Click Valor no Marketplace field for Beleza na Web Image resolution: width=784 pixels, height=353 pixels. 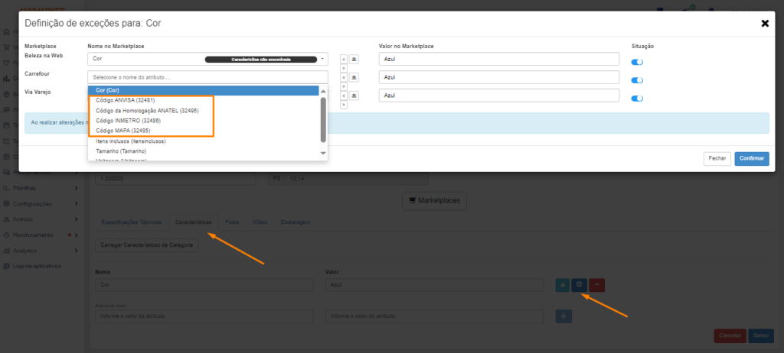499,59
